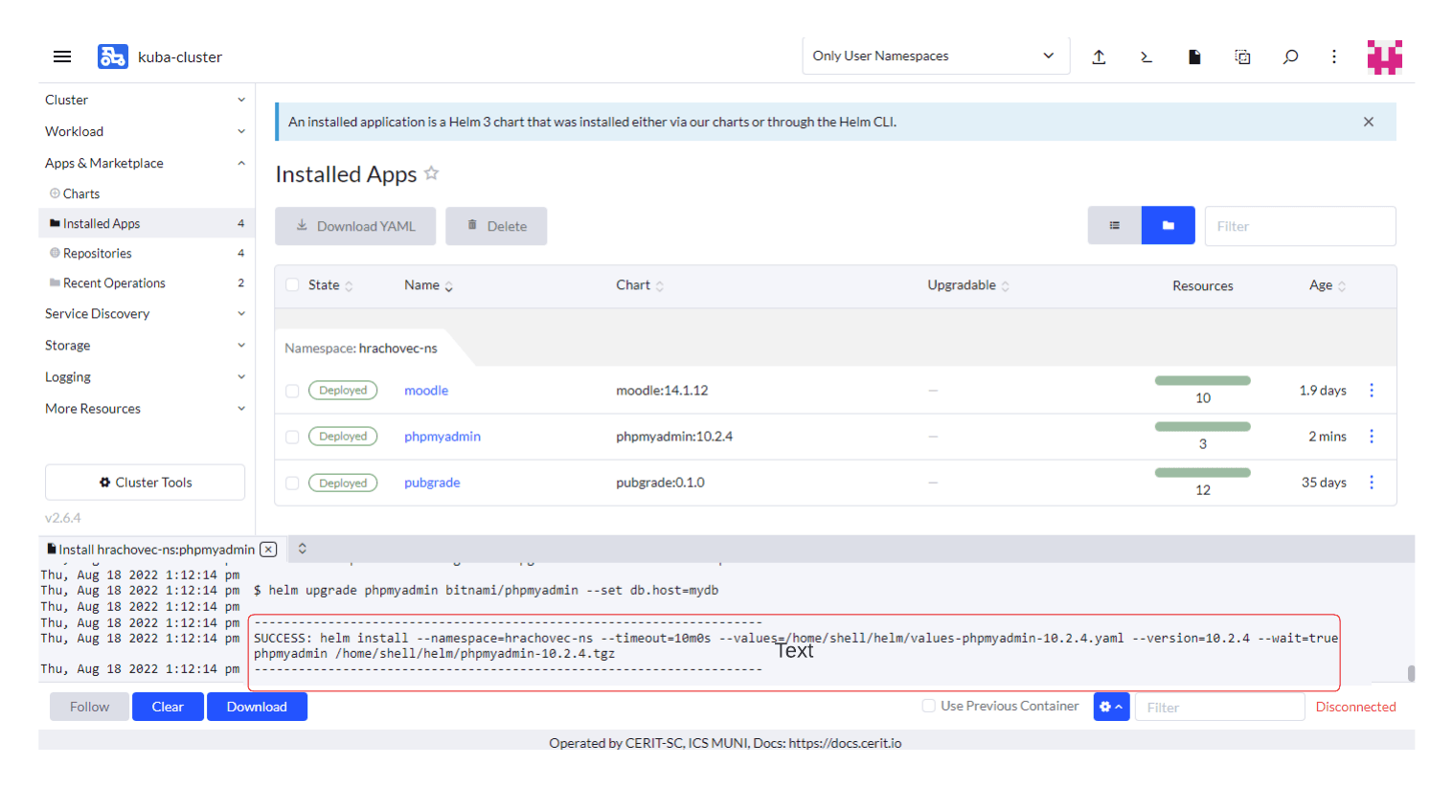Open the phpmyadmin row actions menu
The width and height of the screenshot is (1453, 788).
[x=1372, y=437]
